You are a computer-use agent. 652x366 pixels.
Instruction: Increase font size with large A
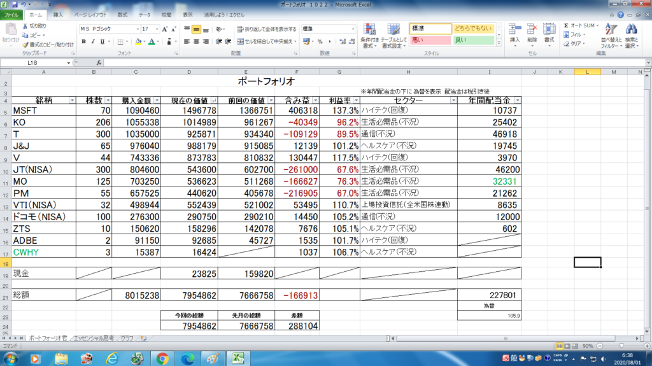click(165, 29)
